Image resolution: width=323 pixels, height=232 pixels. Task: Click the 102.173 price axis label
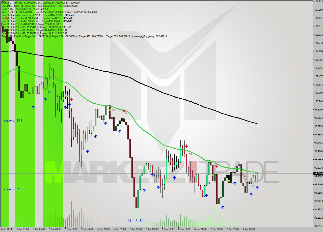pyautogui.click(x=318, y=76)
